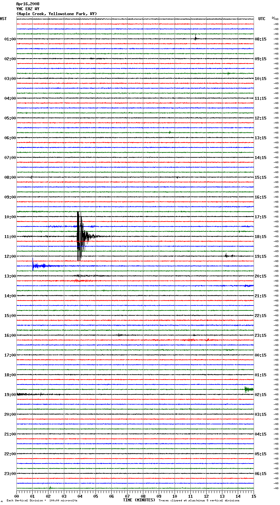This screenshot has height=505, width=280.
Task: Click the 23:15 UTC time label
Action: tap(261, 335)
